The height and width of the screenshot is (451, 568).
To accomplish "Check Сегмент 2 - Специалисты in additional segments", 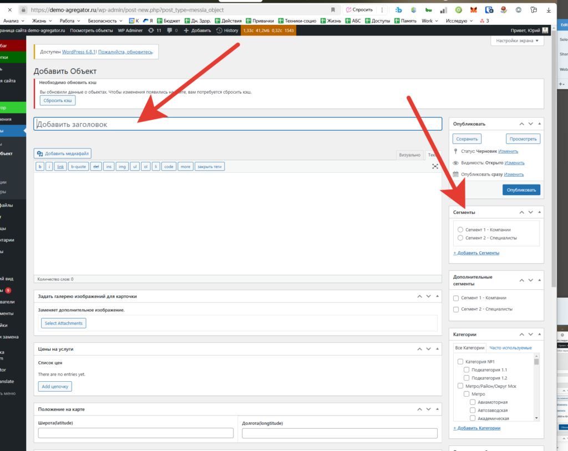I will coord(456,309).
